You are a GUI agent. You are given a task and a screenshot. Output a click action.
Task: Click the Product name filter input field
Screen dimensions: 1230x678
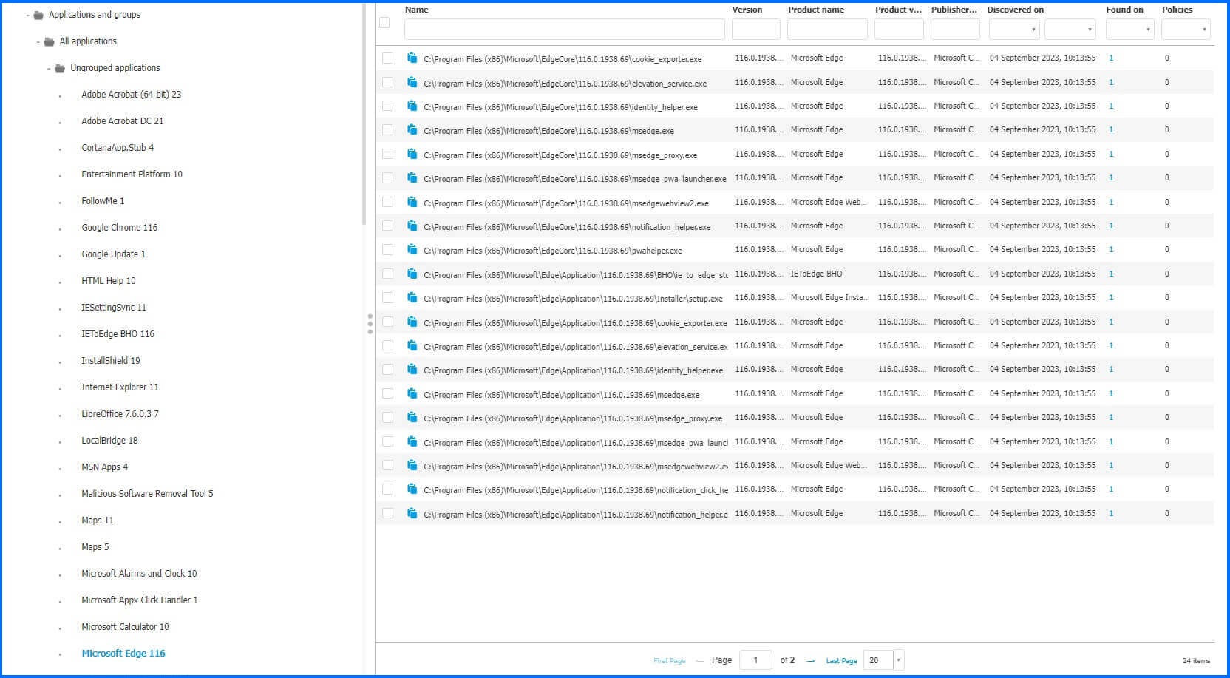(827, 30)
